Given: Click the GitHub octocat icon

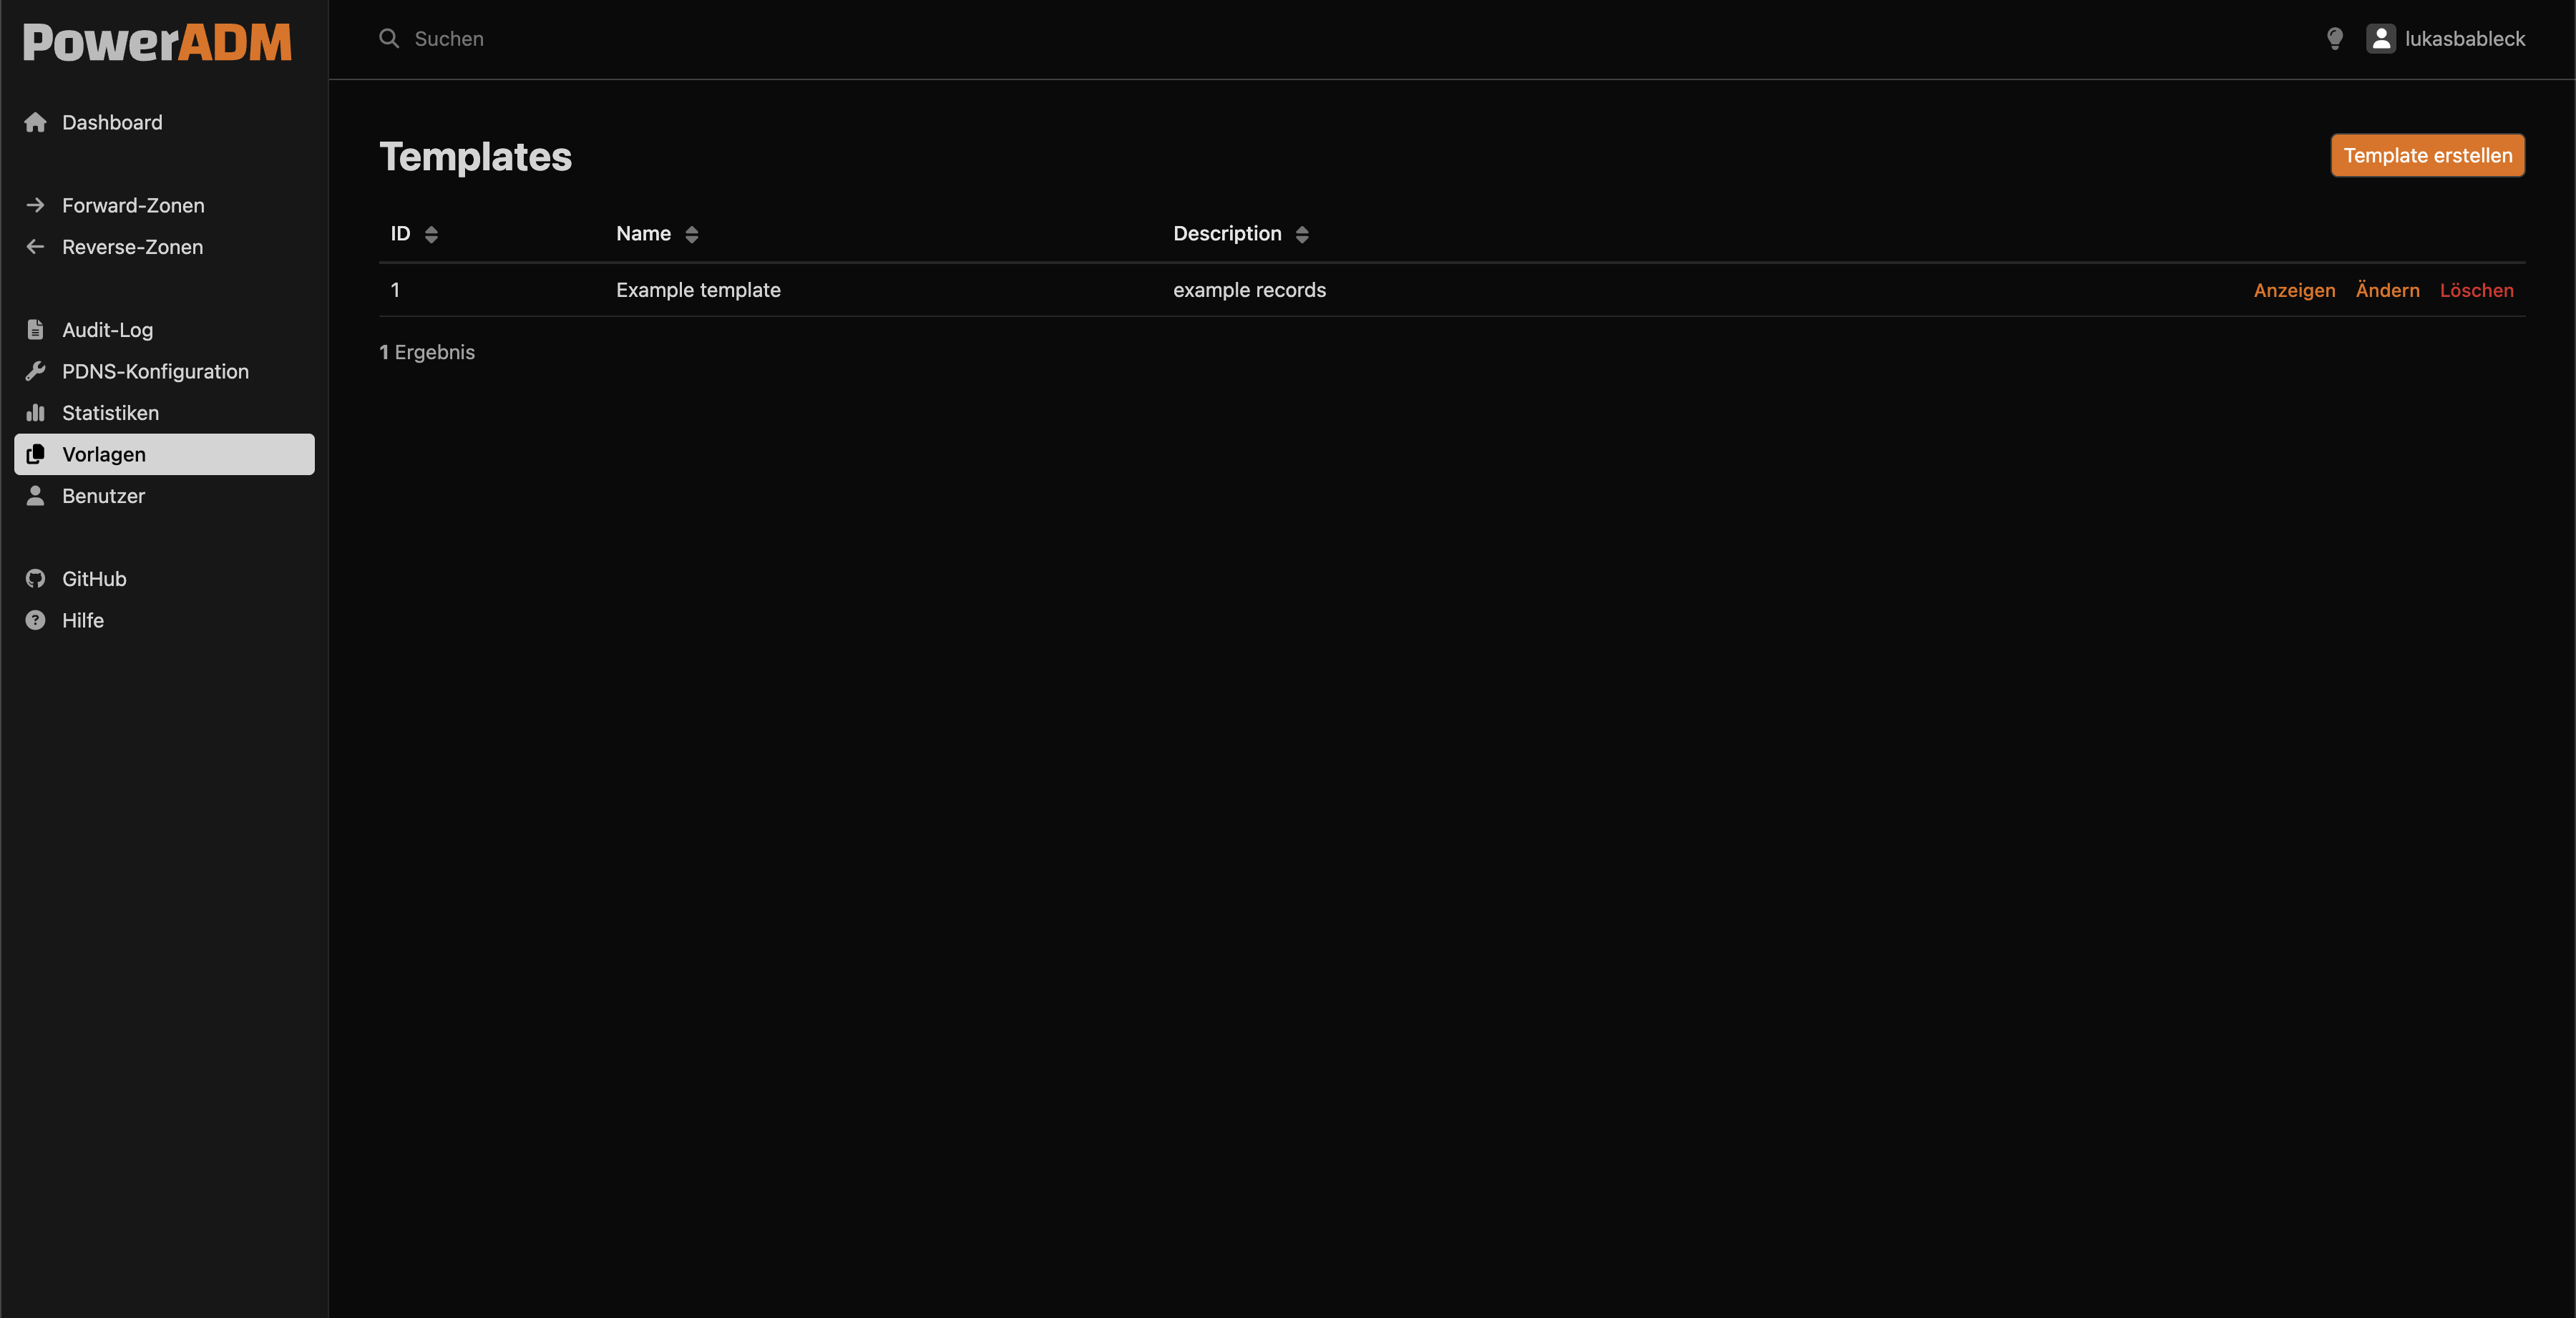Looking at the screenshot, I should click(x=35, y=579).
